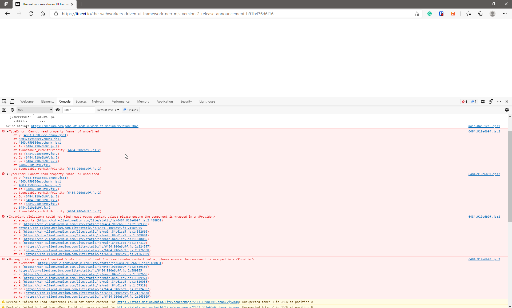The width and height of the screenshot is (512, 308).
Task: Open Edge Settings and more menu
Action: (x=505, y=14)
